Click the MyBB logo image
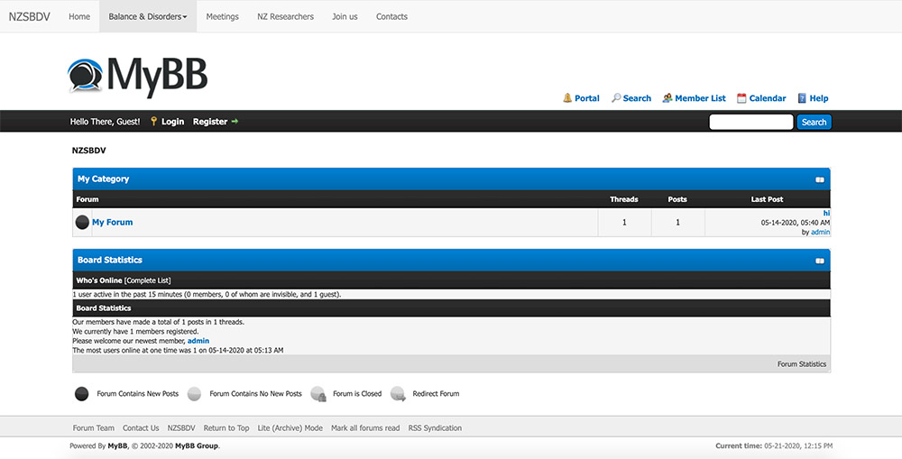The image size is (902, 459). tap(138, 76)
